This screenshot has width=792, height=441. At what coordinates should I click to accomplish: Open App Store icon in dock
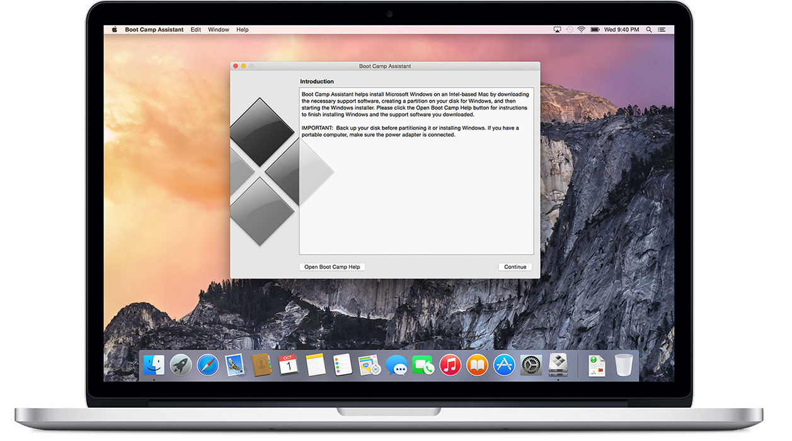click(504, 365)
